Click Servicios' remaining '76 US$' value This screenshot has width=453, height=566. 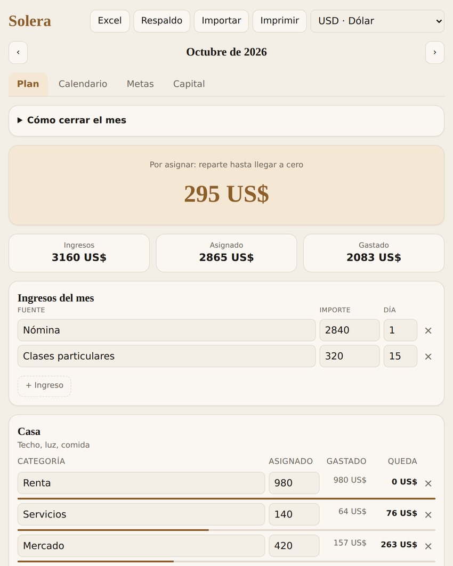pos(401,513)
